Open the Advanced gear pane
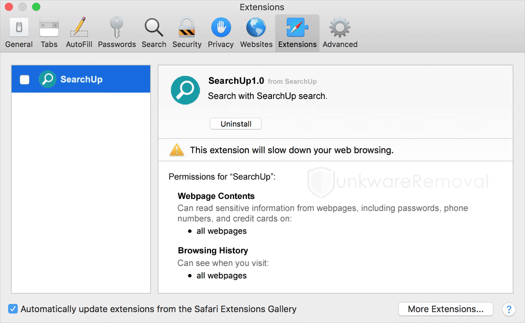The image size is (525, 323). (x=340, y=33)
